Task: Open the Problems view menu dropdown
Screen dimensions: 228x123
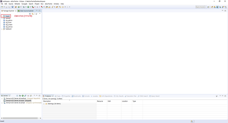Action: (x=220, y=96)
